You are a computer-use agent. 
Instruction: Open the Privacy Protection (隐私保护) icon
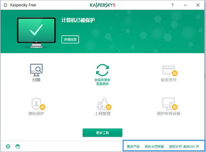(x=38, y=104)
